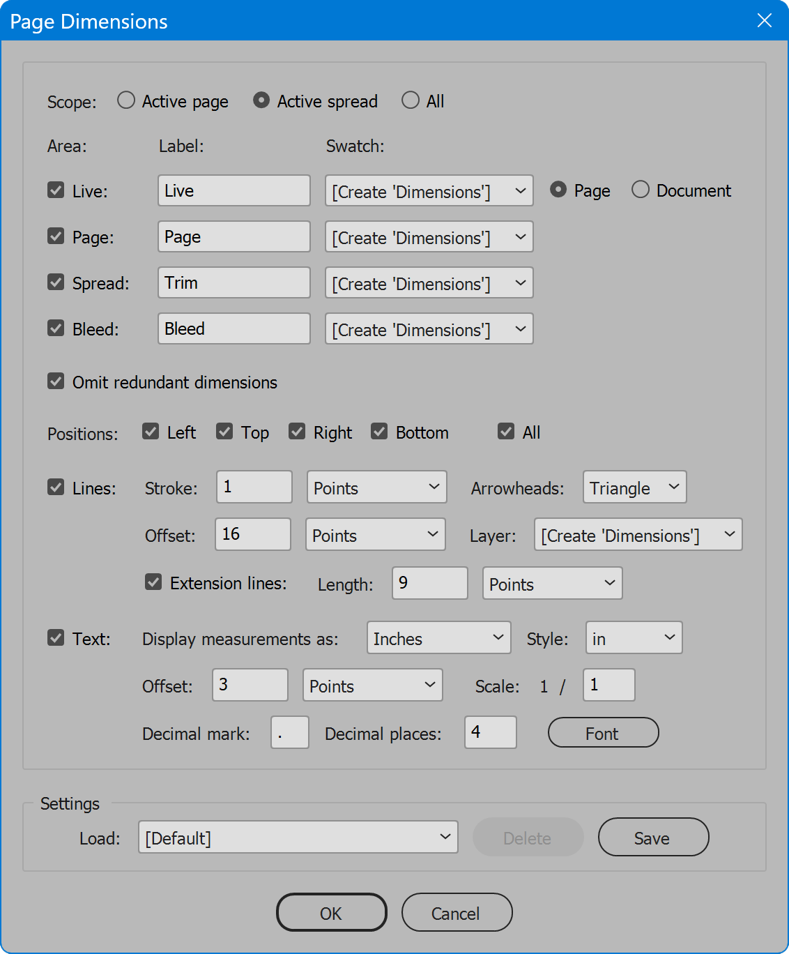Expand the Style dropdown showing in
The image size is (789, 954).
[x=634, y=637]
